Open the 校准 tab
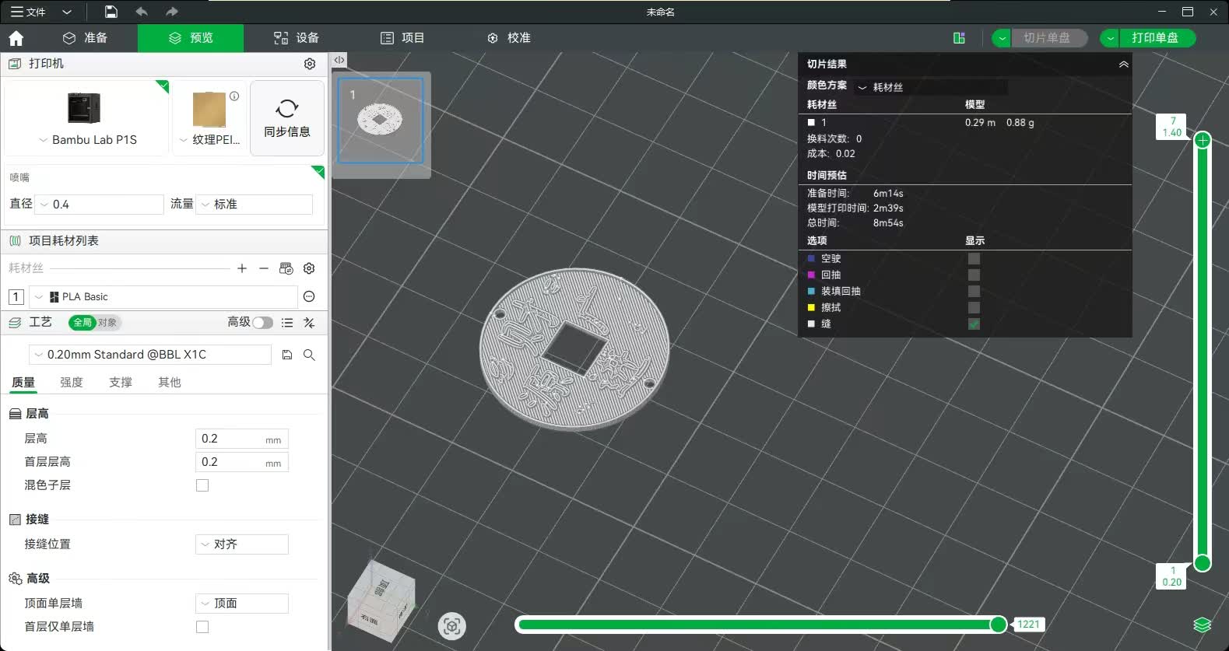This screenshot has width=1229, height=651. coord(508,38)
